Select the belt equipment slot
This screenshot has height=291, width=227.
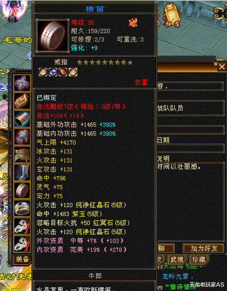(x=22, y=155)
